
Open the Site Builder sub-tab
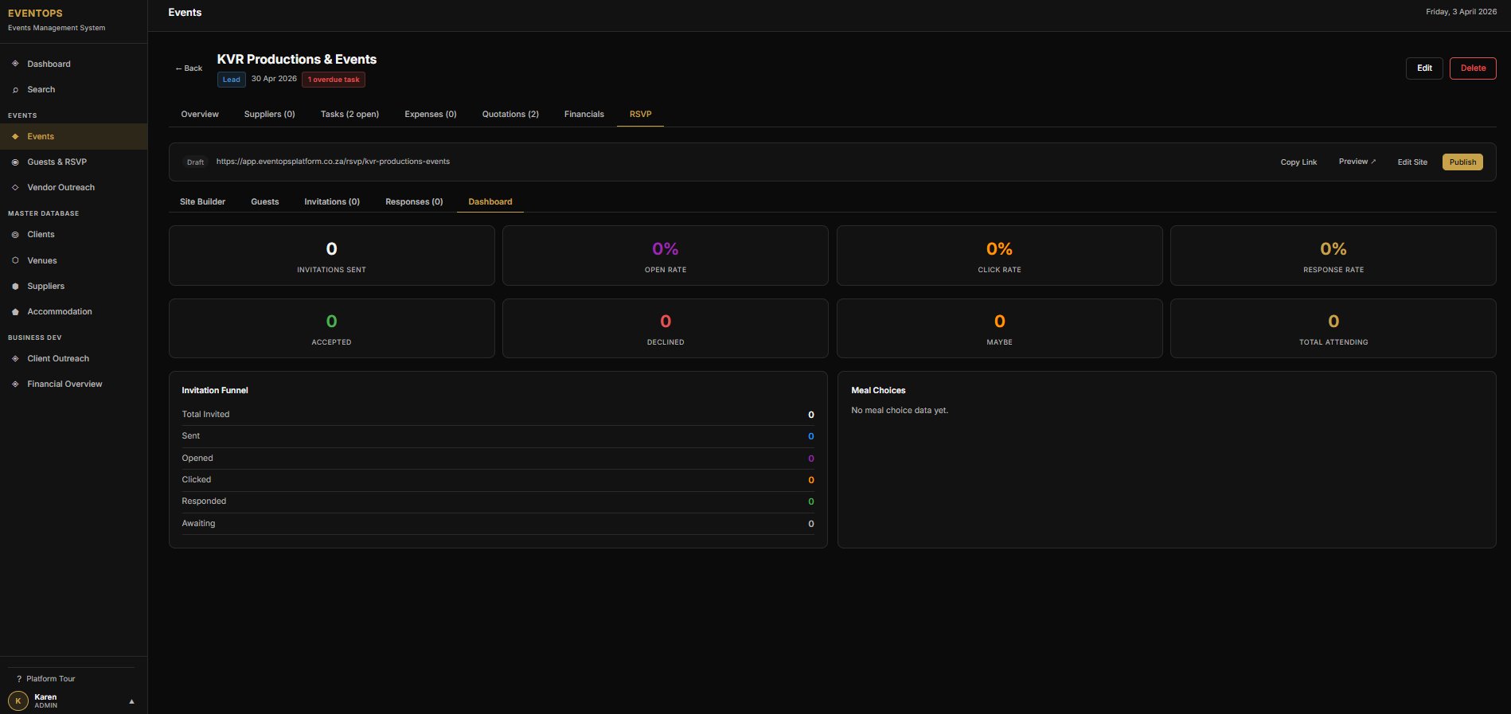203,202
